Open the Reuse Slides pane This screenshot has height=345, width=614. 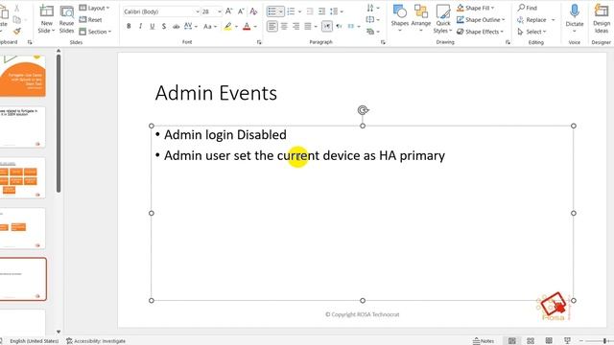click(x=66, y=19)
